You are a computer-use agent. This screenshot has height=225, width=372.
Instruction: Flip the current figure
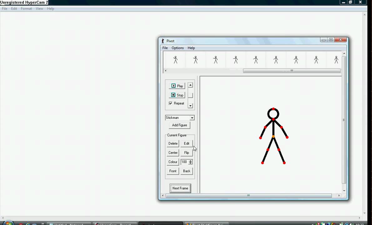pyautogui.click(x=187, y=153)
